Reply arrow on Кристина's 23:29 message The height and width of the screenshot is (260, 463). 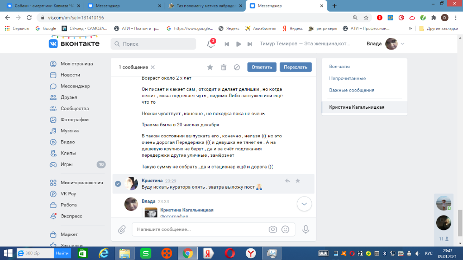(x=288, y=180)
